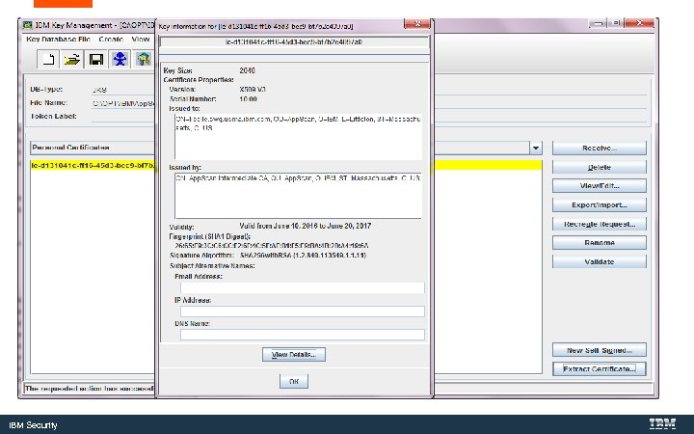This screenshot has width=694, height=434.
Task: Click the Extract Certificate... button
Action: (600, 368)
